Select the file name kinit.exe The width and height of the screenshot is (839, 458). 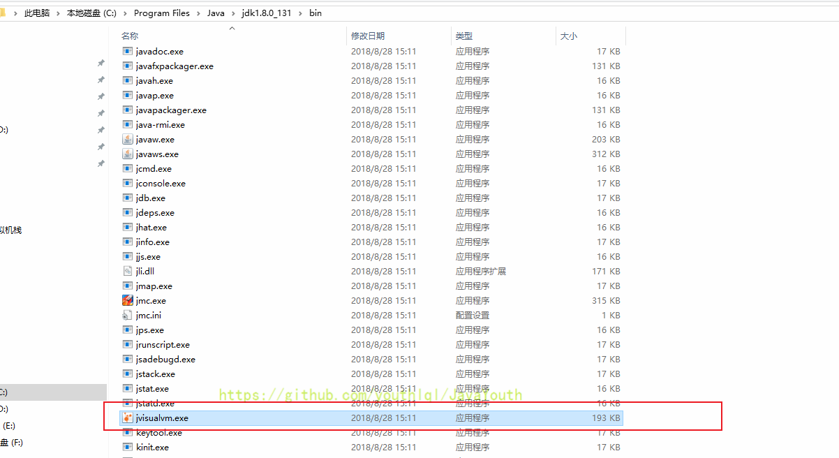pos(152,447)
